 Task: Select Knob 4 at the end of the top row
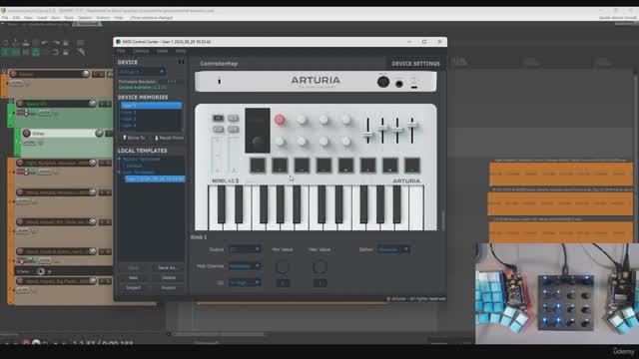tap(346, 120)
